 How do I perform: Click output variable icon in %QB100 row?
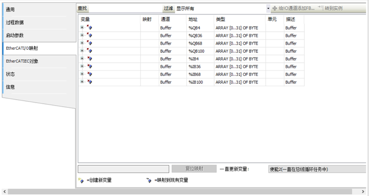tap(89, 51)
